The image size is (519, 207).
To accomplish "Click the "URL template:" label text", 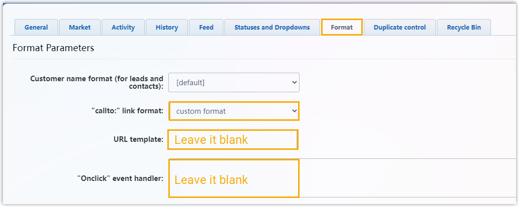I will click(x=139, y=139).
